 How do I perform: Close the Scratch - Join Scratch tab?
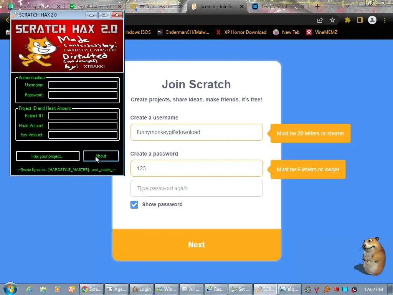point(242,7)
